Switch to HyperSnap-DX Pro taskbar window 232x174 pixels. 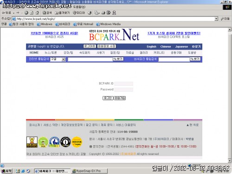(90, 171)
